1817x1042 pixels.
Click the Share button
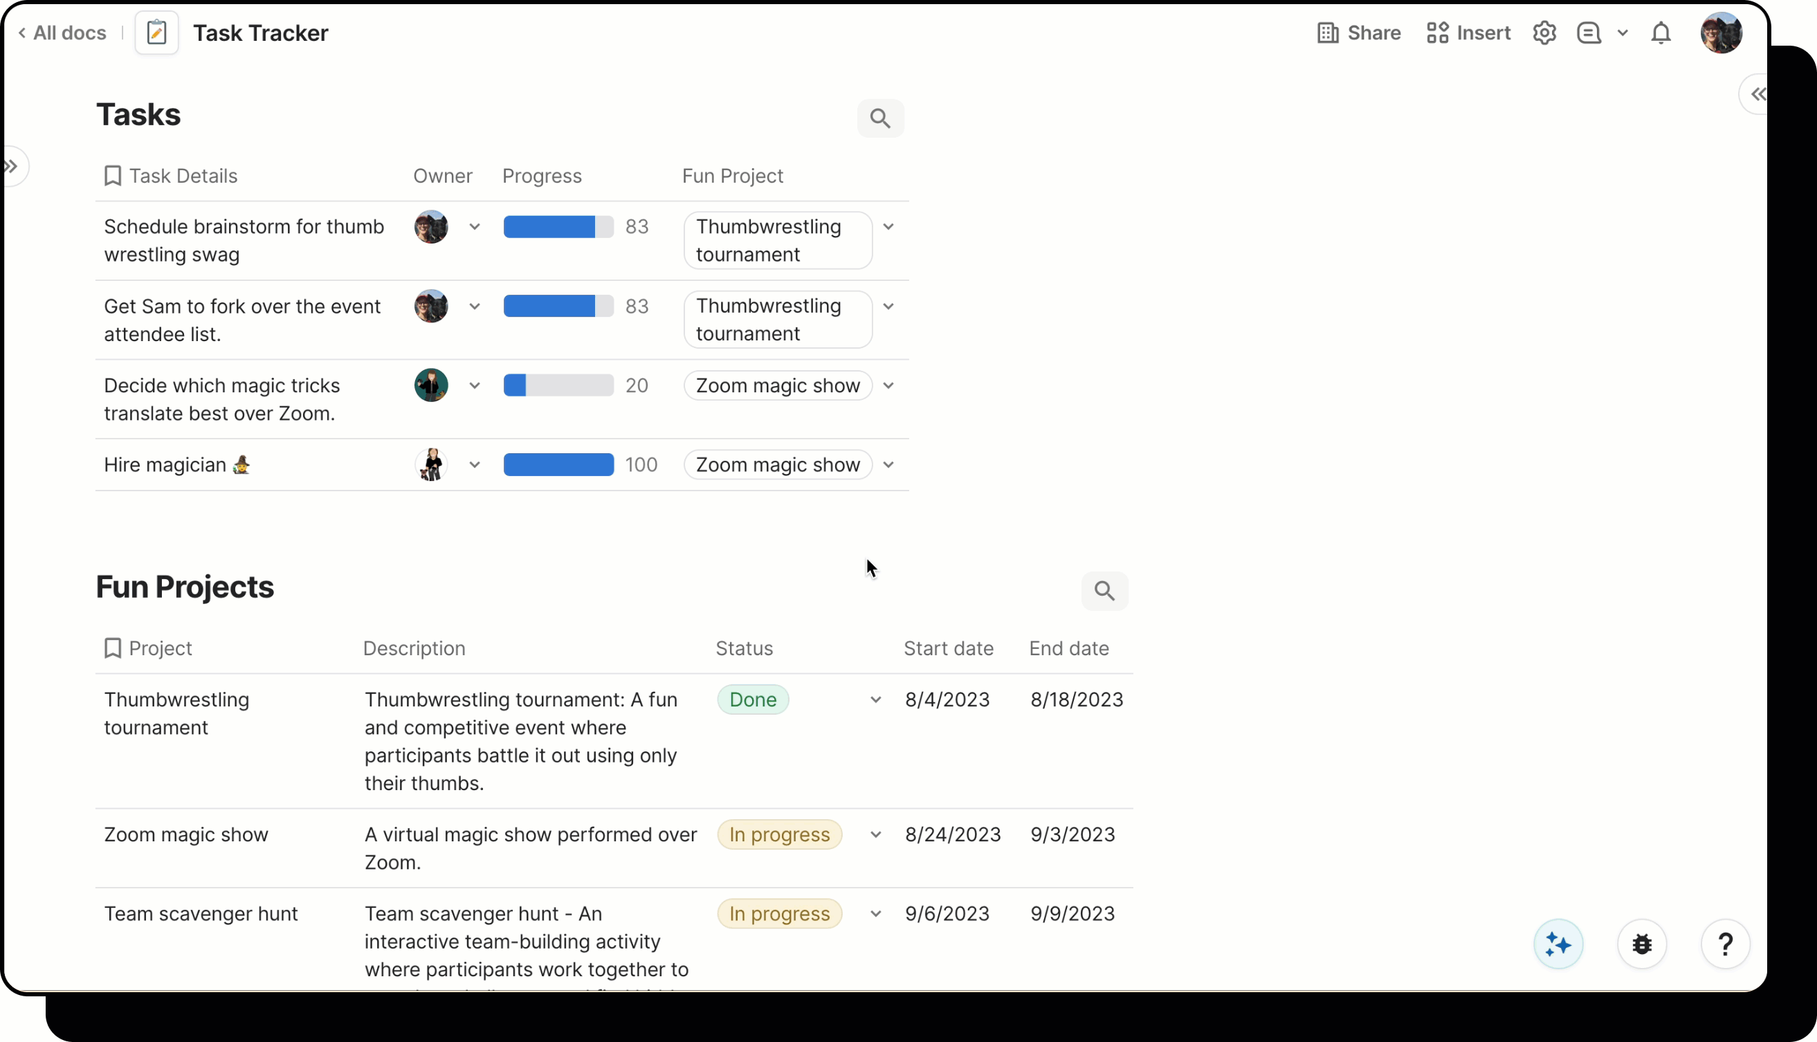tap(1358, 33)
